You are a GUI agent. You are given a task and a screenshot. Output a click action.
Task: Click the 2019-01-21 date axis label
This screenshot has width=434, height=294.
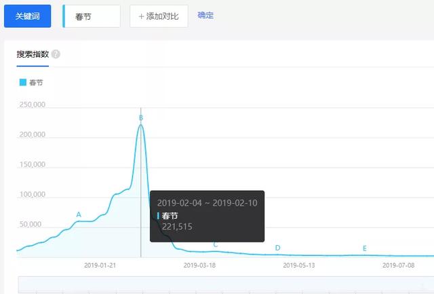[x=100, y=265]
